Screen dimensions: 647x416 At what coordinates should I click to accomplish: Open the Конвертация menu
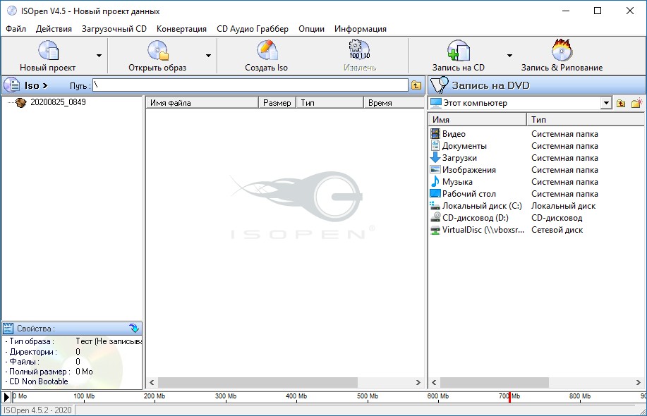click(181, 29)
